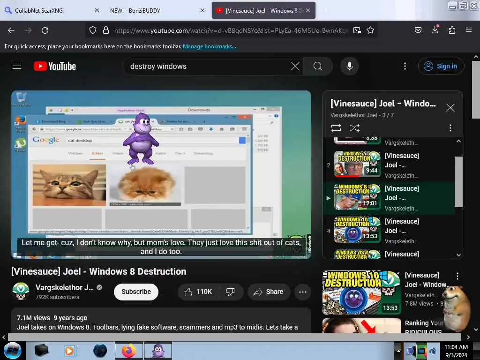Open the Windows Start menu orb
Screen dimensions: 480x360
click(x=13, y=351)
